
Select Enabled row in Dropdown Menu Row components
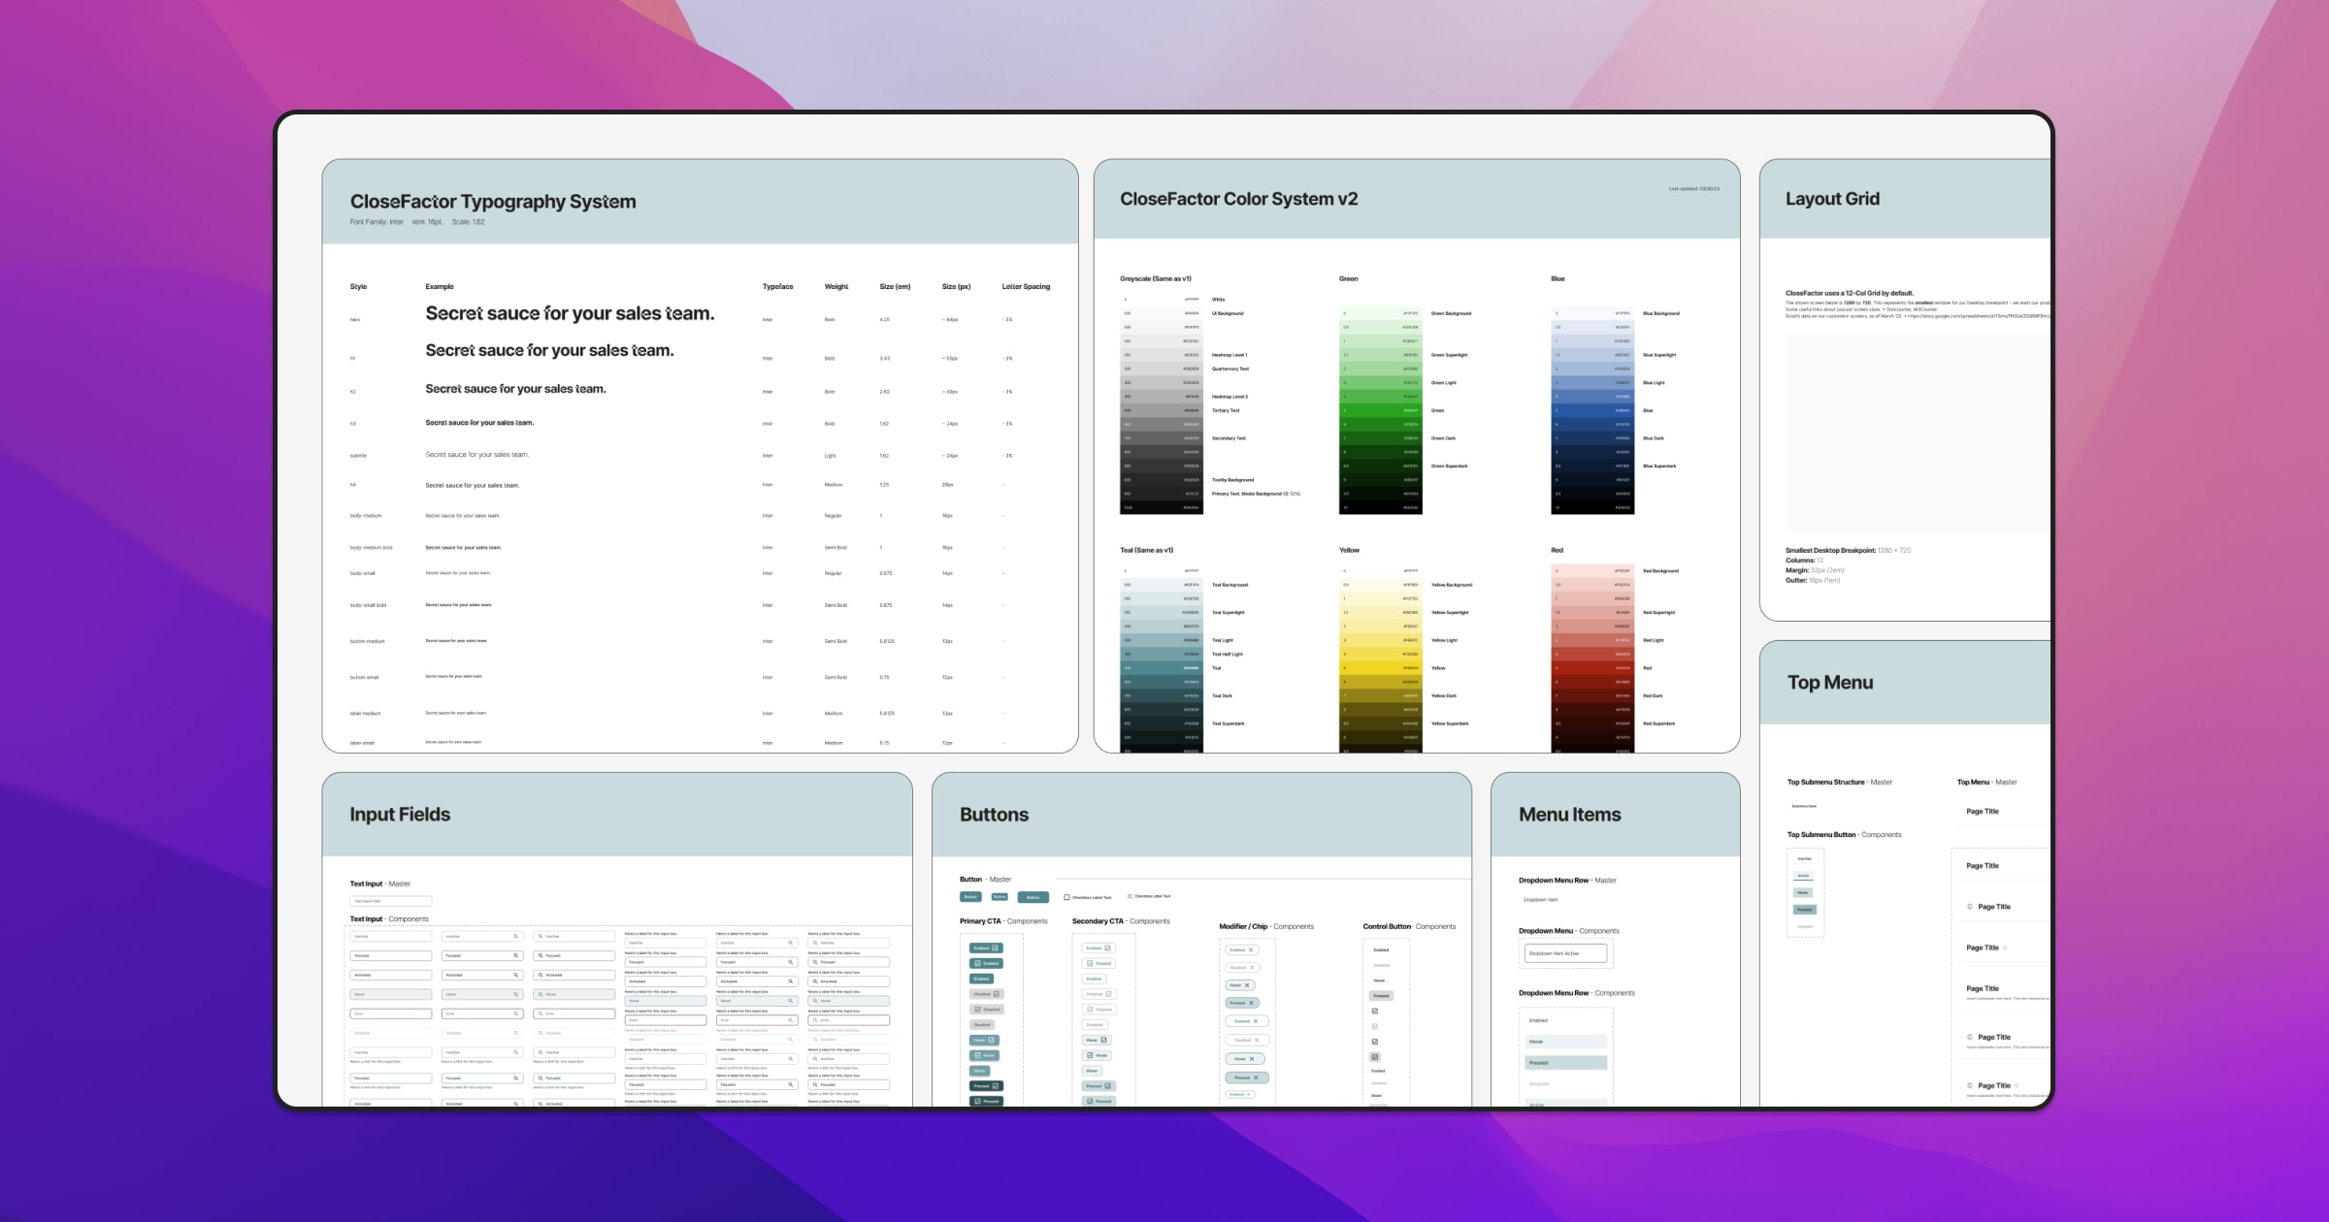(1566, 1020)
